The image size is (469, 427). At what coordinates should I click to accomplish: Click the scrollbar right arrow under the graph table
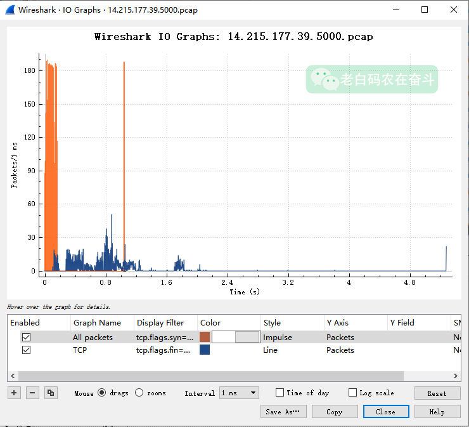click(455, 376)
